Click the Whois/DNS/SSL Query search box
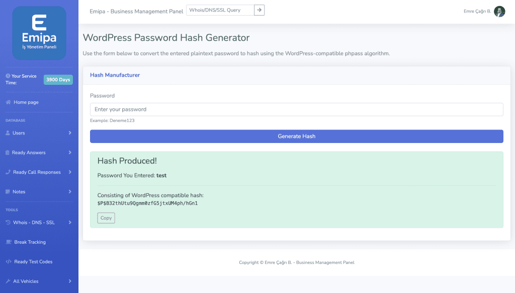 pos(220,10)
